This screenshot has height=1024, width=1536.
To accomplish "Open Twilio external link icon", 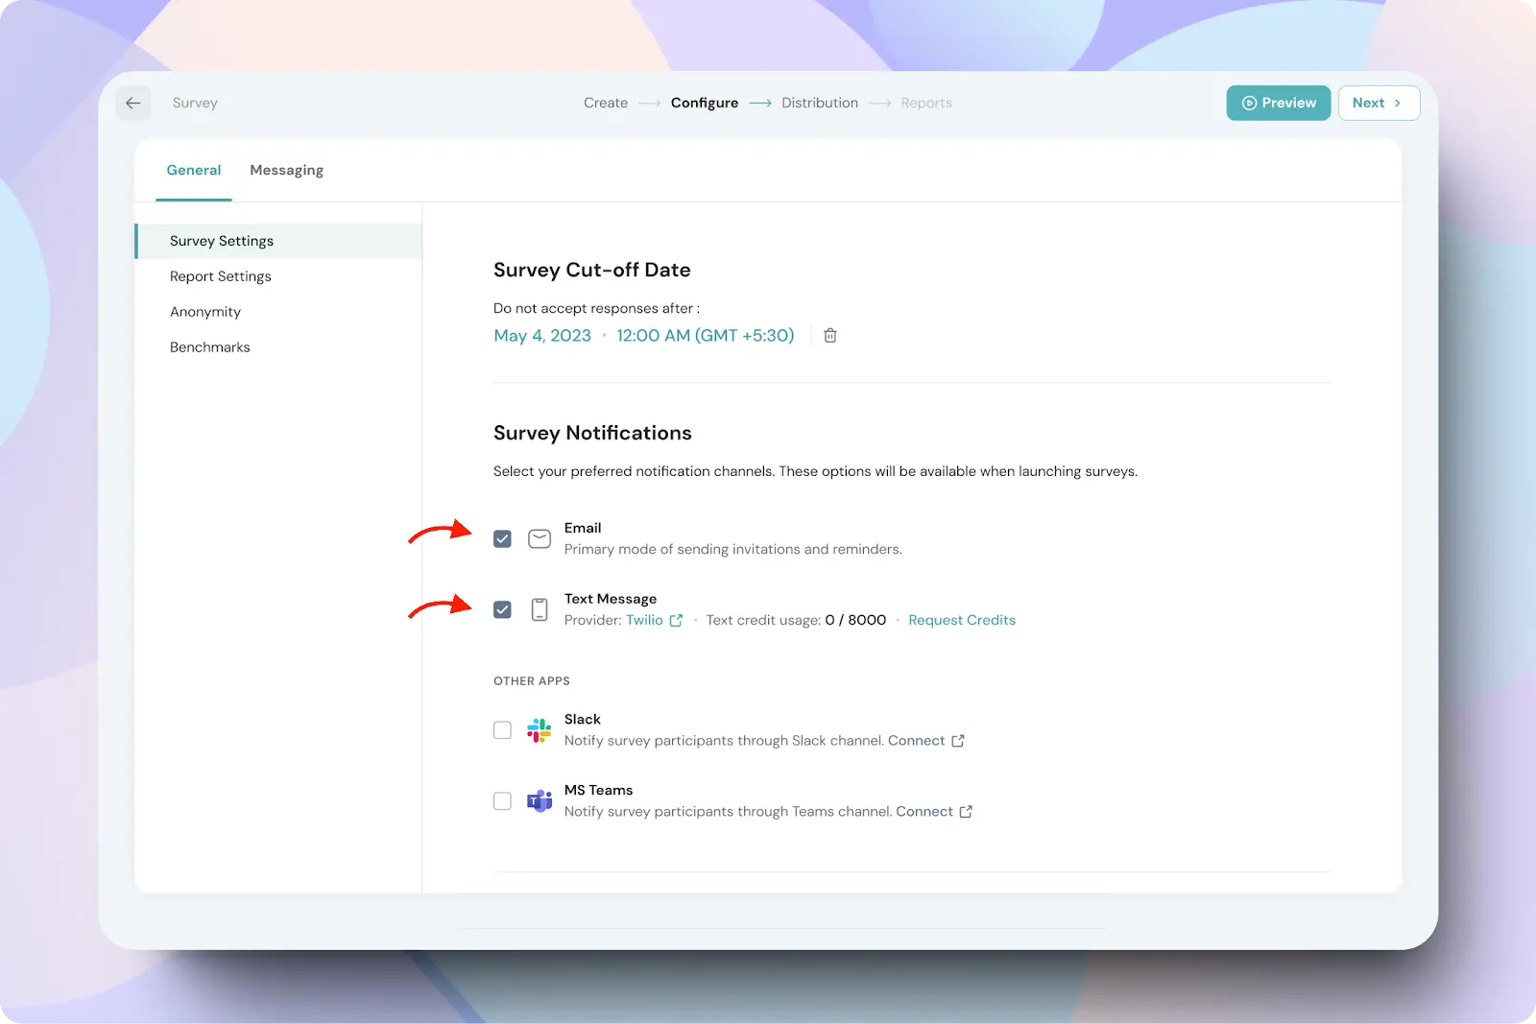I will (x=676, y=621).
